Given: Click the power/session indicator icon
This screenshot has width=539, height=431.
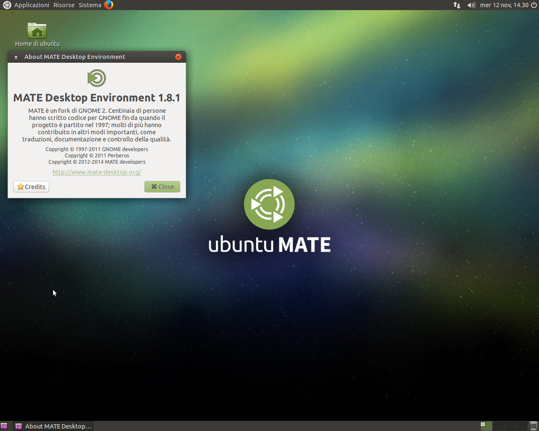Looking at the screenshot, I should click(534, 5).
